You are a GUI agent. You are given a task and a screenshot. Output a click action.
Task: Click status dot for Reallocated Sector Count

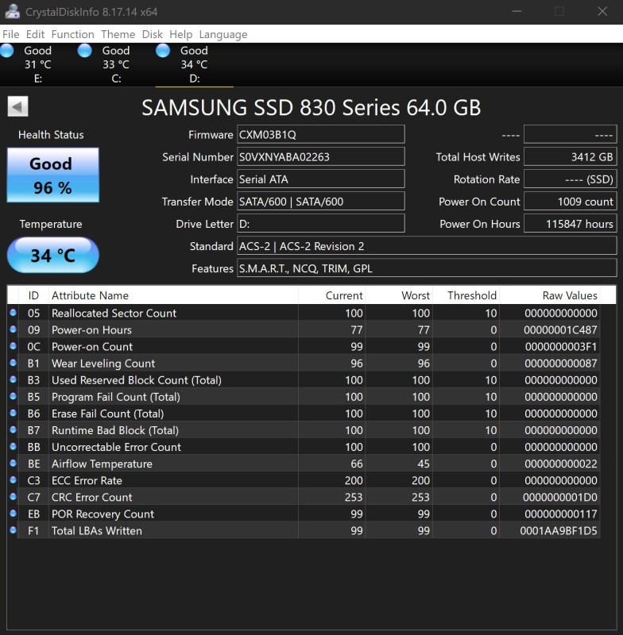point(13,313)
